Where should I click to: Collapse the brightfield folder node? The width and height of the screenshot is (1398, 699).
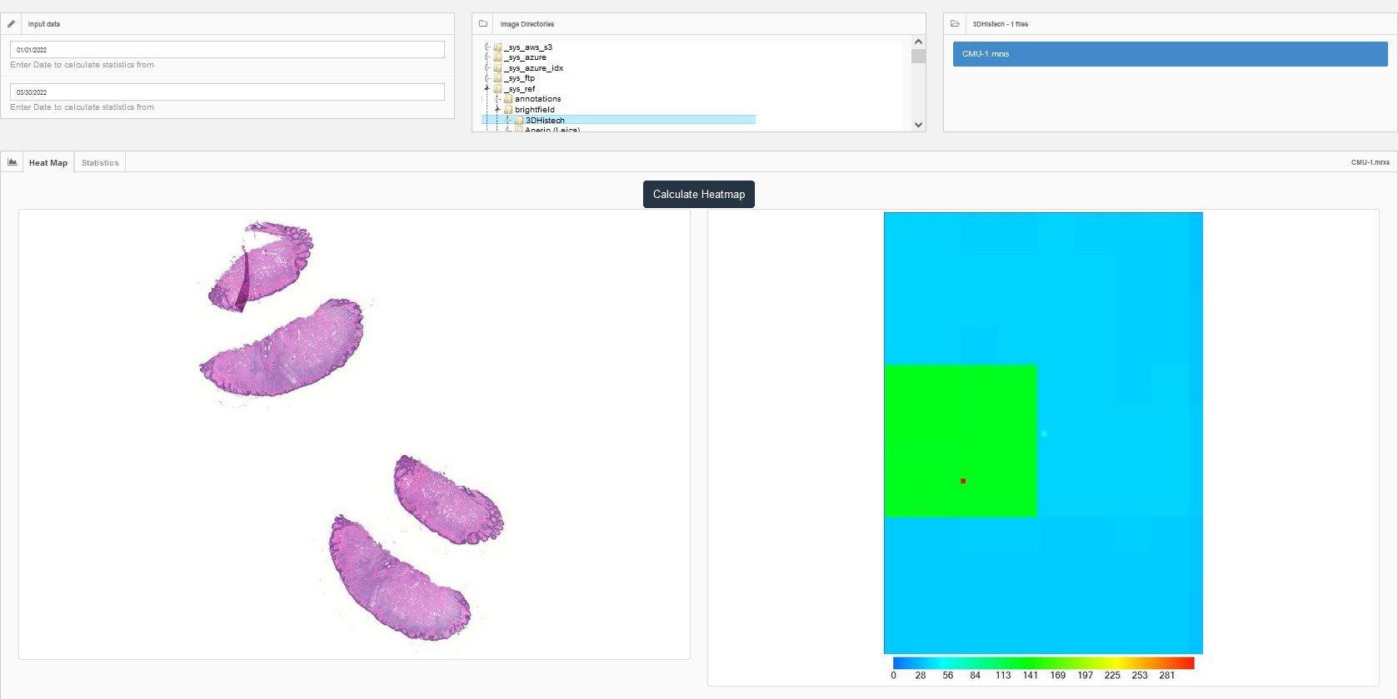(497, 109)
